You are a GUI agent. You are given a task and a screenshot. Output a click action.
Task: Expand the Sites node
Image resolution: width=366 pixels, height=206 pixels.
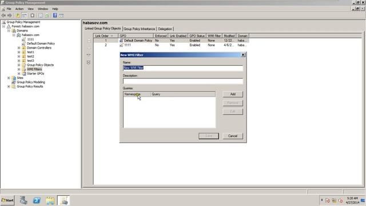coord(9,78)
